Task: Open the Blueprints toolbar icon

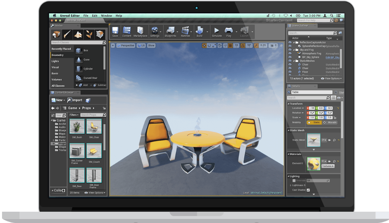Action: click(x=170, y=30)
